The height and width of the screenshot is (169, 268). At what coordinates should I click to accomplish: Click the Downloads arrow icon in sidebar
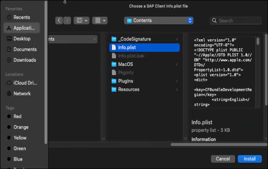9,60
